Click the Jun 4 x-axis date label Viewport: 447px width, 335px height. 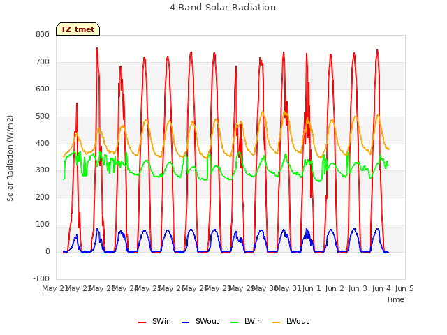pos(381,288)
